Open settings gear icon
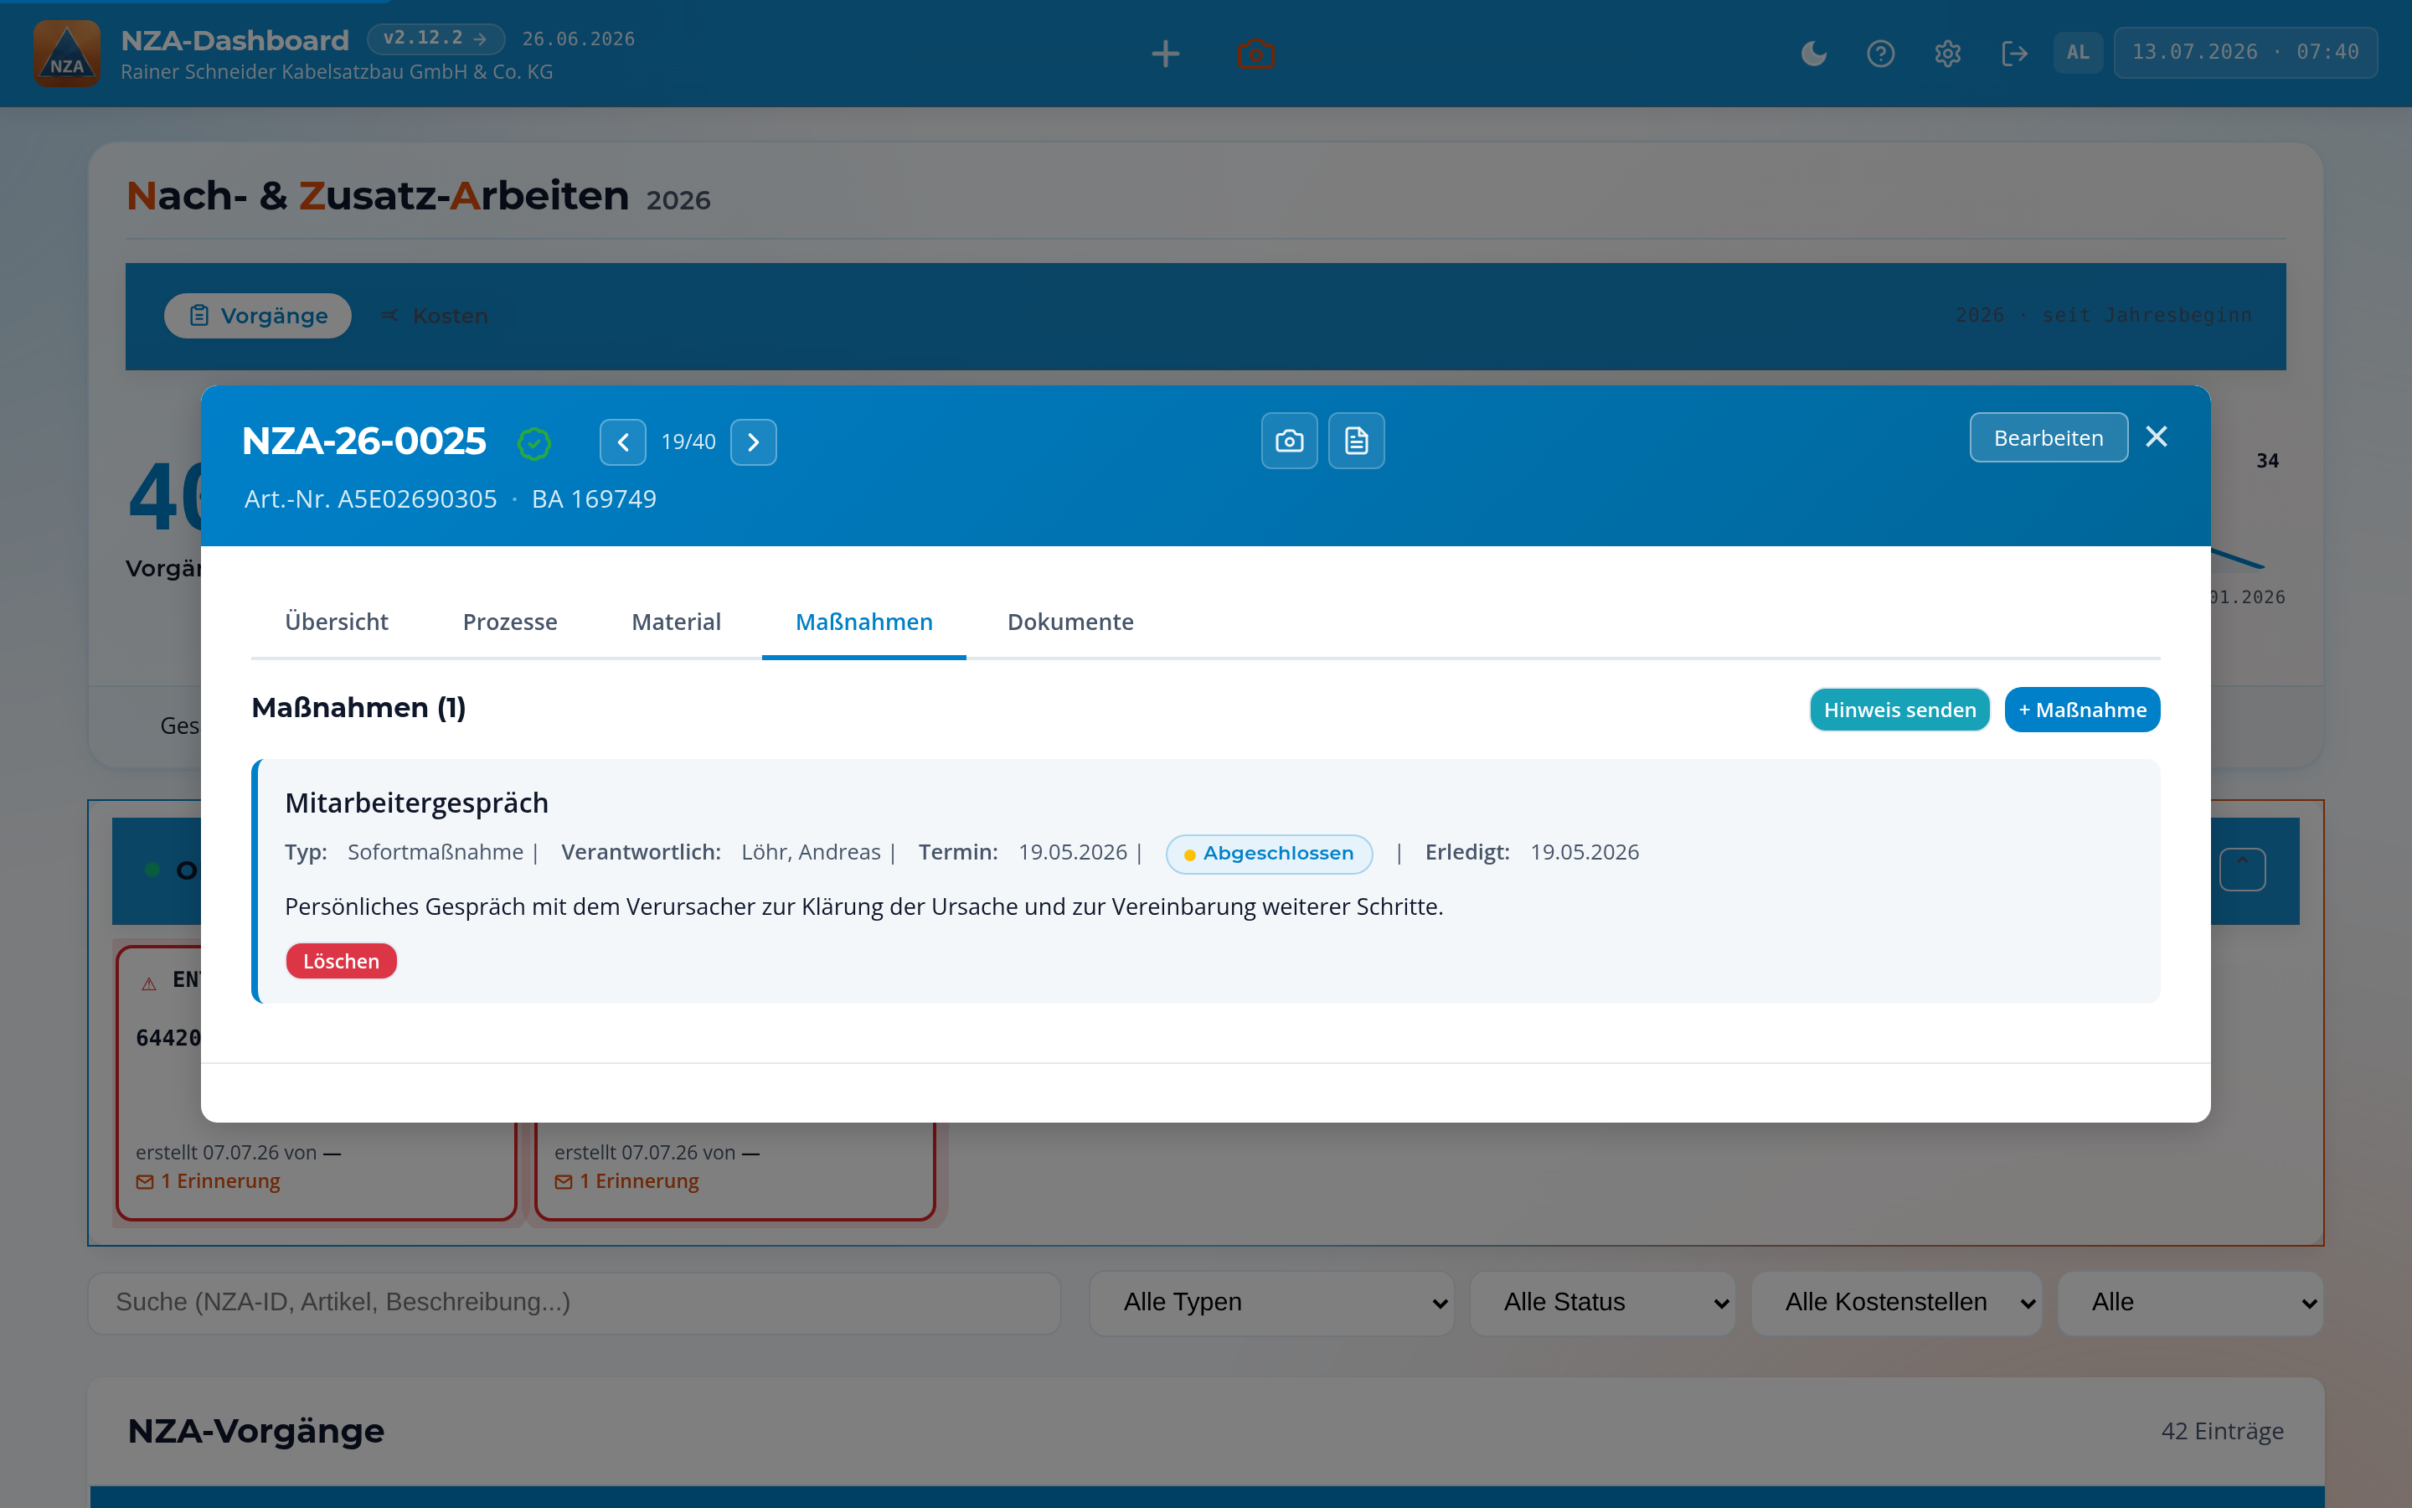The image size is (2412, 1508). click(1947, 53)
